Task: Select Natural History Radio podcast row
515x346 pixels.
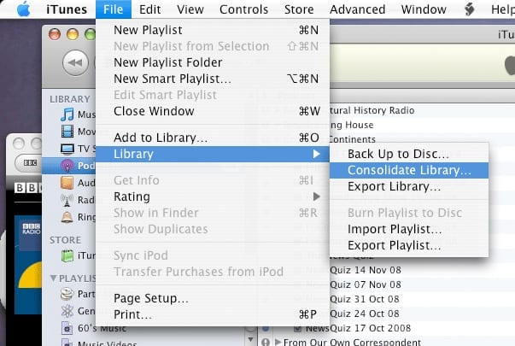Action: point(372,110)
